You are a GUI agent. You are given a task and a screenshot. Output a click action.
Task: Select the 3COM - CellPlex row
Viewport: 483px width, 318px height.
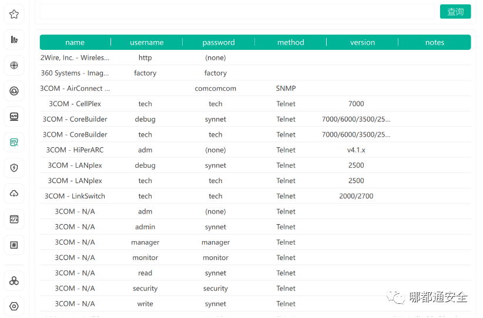pos(255,104)
